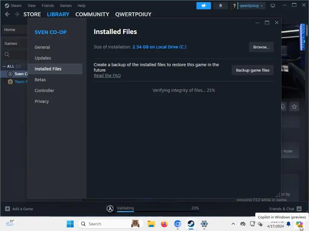Image resolution: width=309 pixels, height=231 pixels.
Task: Click the 2.34 GB on Local Drive text
Action: (159, 47)
